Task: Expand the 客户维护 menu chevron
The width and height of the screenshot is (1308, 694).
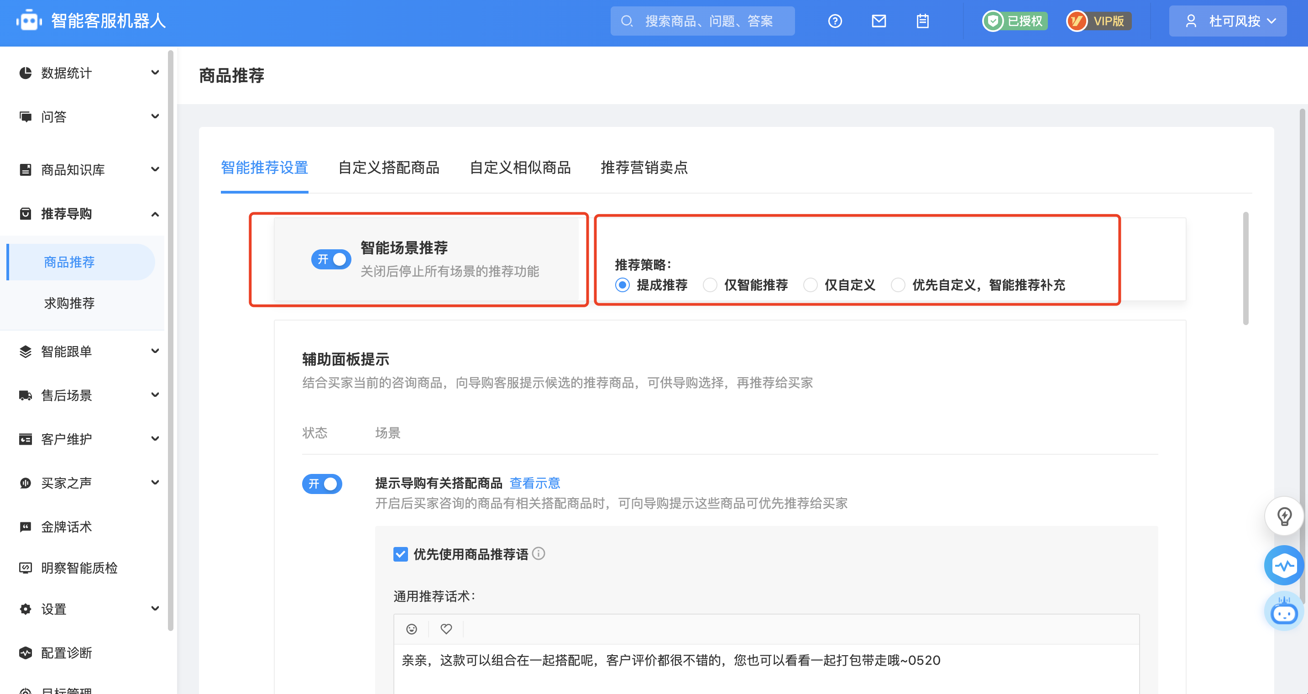Action: click(155, 438)
